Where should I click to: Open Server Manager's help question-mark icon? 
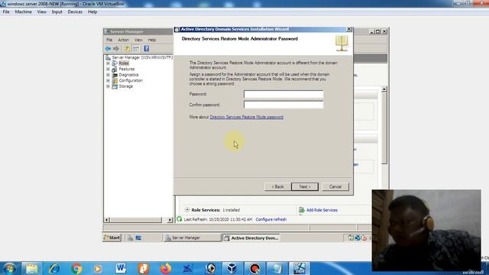pos(146,49)
